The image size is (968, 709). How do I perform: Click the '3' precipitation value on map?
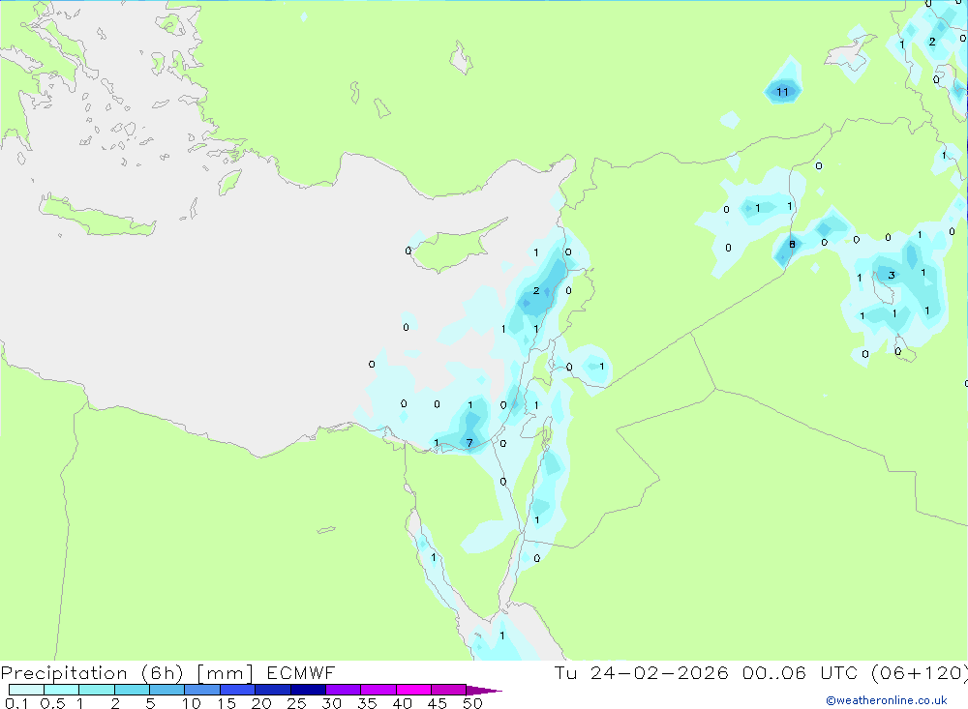point(892,276)
